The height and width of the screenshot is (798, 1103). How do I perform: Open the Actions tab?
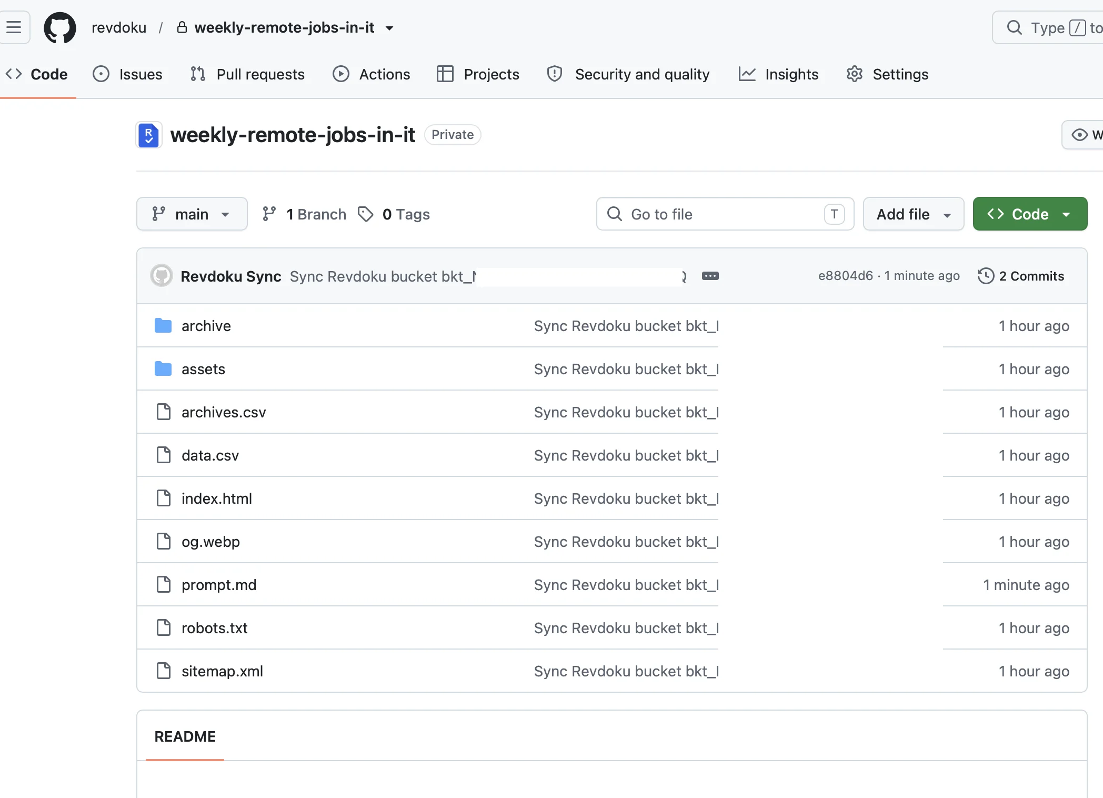372,74
